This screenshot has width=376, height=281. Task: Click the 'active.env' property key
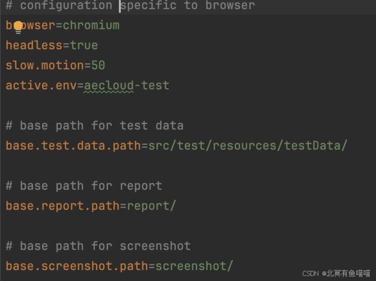point(41,85)
